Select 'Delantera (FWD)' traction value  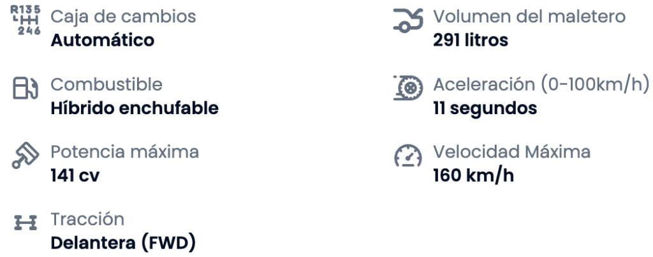tap(124, 244)
